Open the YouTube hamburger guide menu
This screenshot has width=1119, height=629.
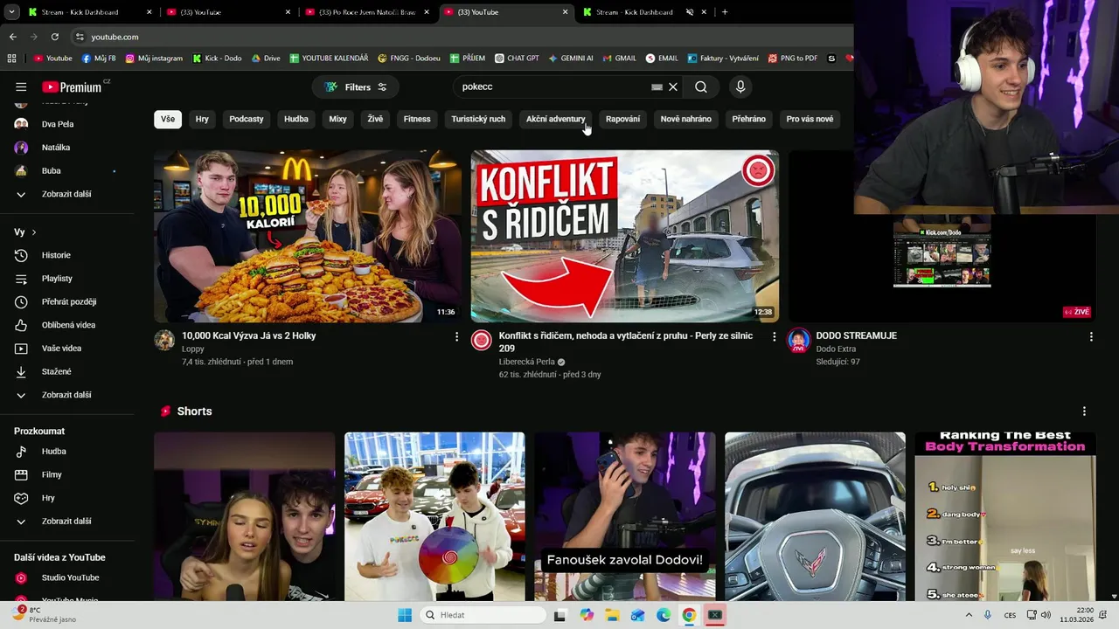pos(21,86)
